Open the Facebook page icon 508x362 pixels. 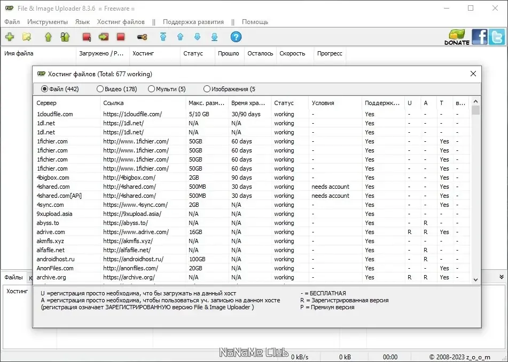coord(480,37)
